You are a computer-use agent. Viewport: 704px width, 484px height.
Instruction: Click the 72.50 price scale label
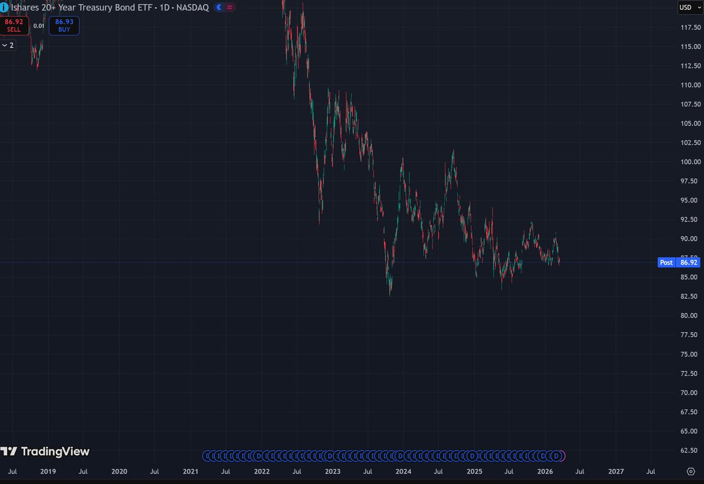pos(690,374)
